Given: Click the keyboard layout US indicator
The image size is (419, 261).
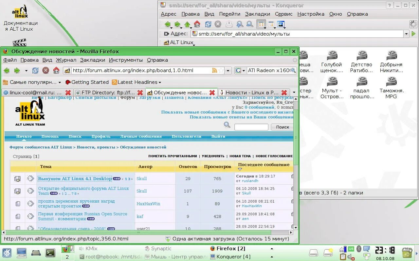Looking at the screenshot, I should tap(351, 249).
